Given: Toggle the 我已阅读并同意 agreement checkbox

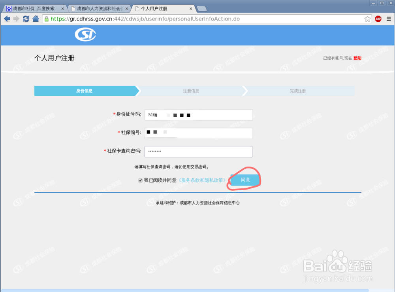Looking at the screenshot, I should pos(140,180).
